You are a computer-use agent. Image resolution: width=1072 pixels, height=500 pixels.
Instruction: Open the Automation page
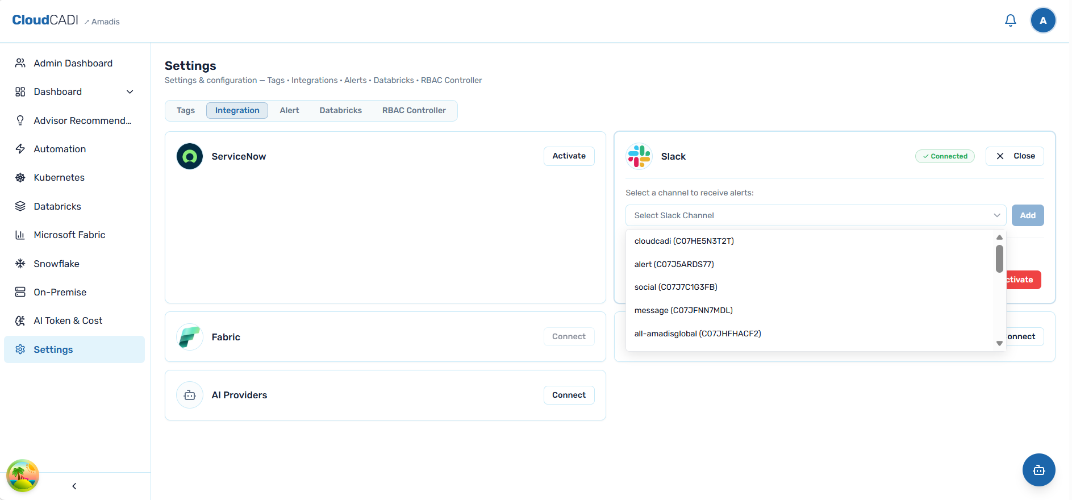click(74, 149)
